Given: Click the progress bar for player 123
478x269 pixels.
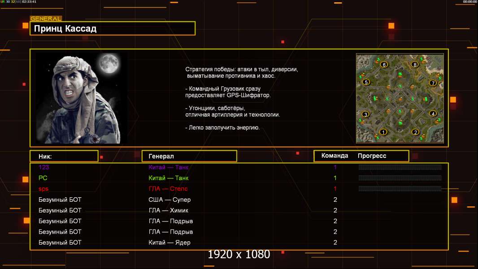Looking at the screenshot, I should tap(400, 167).
